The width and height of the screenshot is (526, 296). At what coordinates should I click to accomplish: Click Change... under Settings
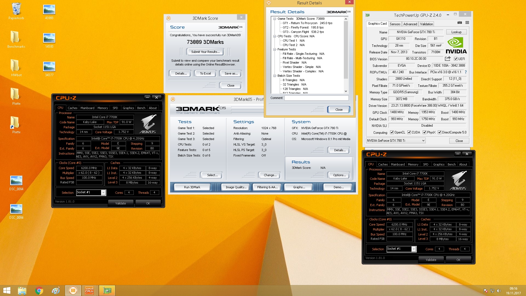click(x=270, y=175)
